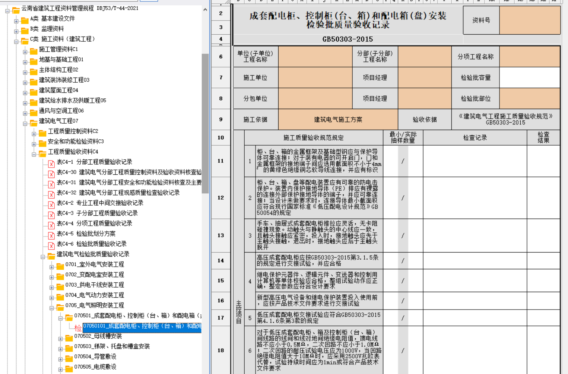The height and width of the screenshot is (374, 568).
Task: Expand the 070502_母线槽安装 node
Action: tap(60, 339)
